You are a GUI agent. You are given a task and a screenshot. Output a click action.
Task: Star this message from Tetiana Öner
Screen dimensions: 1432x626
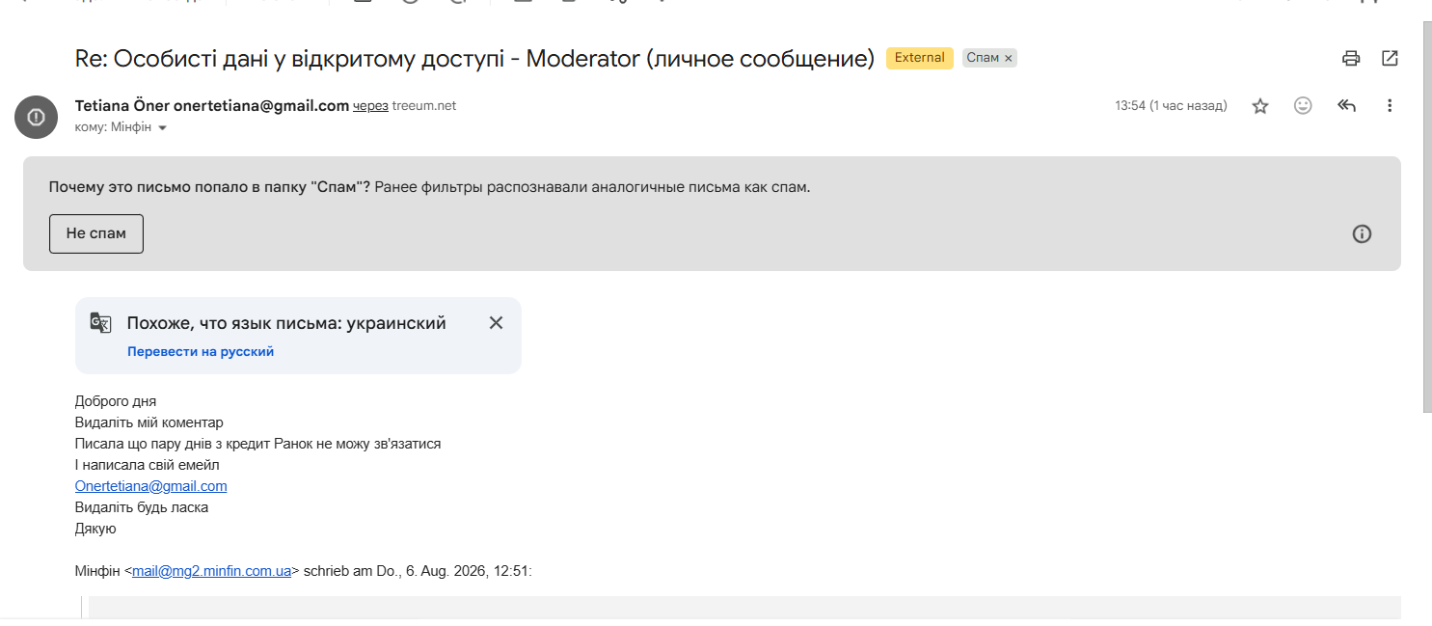[1260, 106]
